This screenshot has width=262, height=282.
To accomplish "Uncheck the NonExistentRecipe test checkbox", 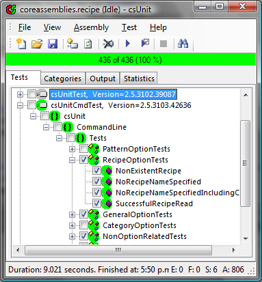I will (96, 171).
